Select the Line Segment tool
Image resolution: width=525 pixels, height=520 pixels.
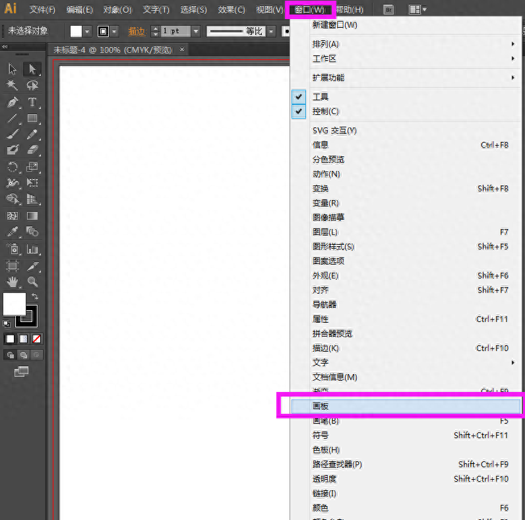pos(13,118)
